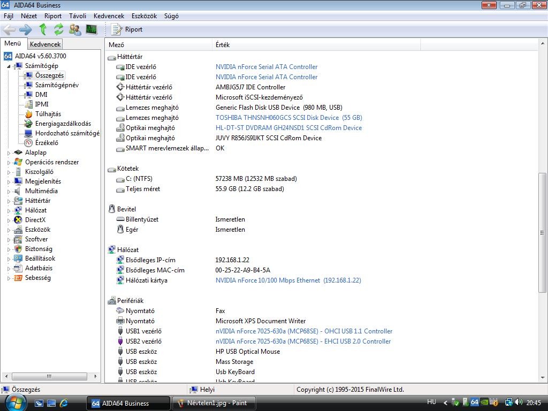Click the tree pane horizontal scrollbar thumb

49,376
